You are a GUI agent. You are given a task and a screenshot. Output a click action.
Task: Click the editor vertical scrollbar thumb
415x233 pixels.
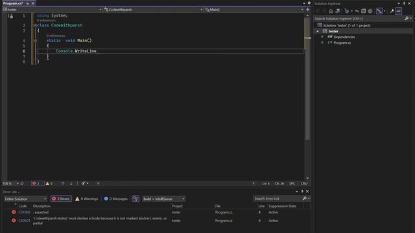click(x=307, y=78)
